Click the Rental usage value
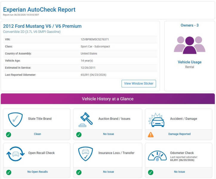The image size is (216, 179). click(x=189, y=67)
